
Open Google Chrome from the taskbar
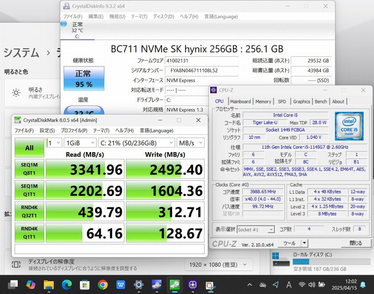click(103, 285)
